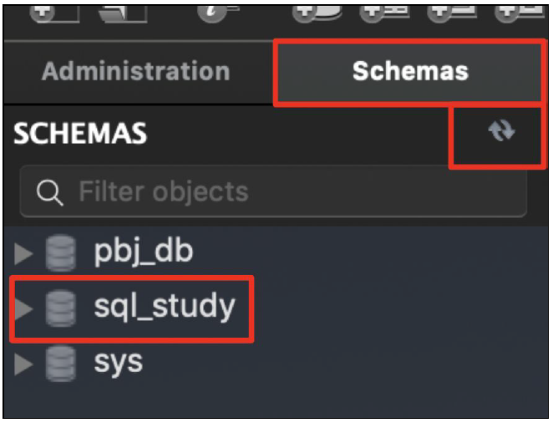Click the sql_study database icon
This screenshot has width=553, height=423.
[61, 308]
